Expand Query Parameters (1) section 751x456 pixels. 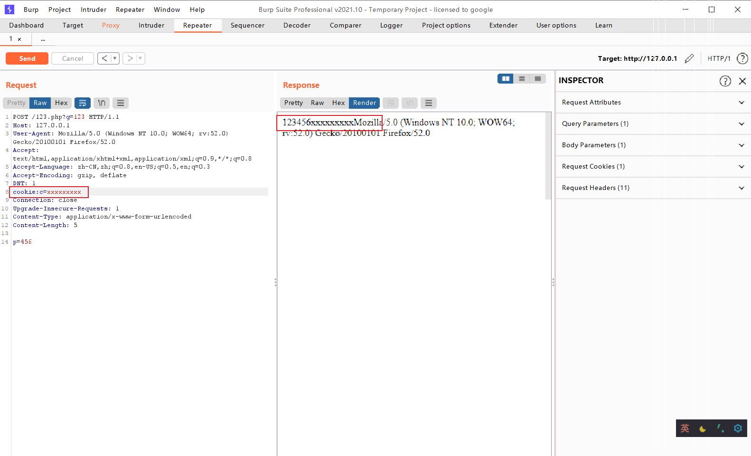(653, 123)
